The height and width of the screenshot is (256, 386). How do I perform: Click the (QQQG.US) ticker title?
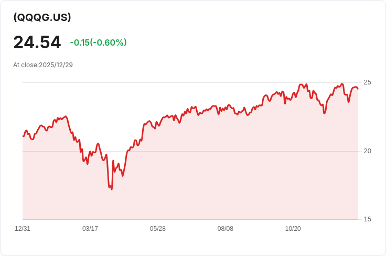tap(42, 17)
